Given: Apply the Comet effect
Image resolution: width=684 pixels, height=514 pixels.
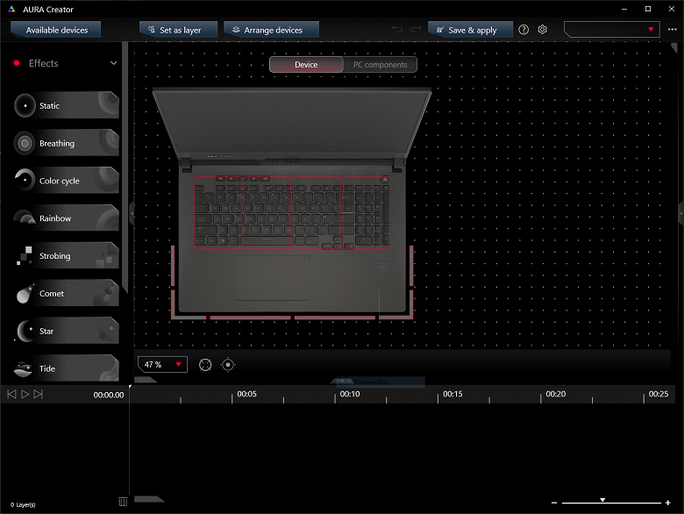Looking at the screenshot, I should pyautogui.click(x=67, y=293).
